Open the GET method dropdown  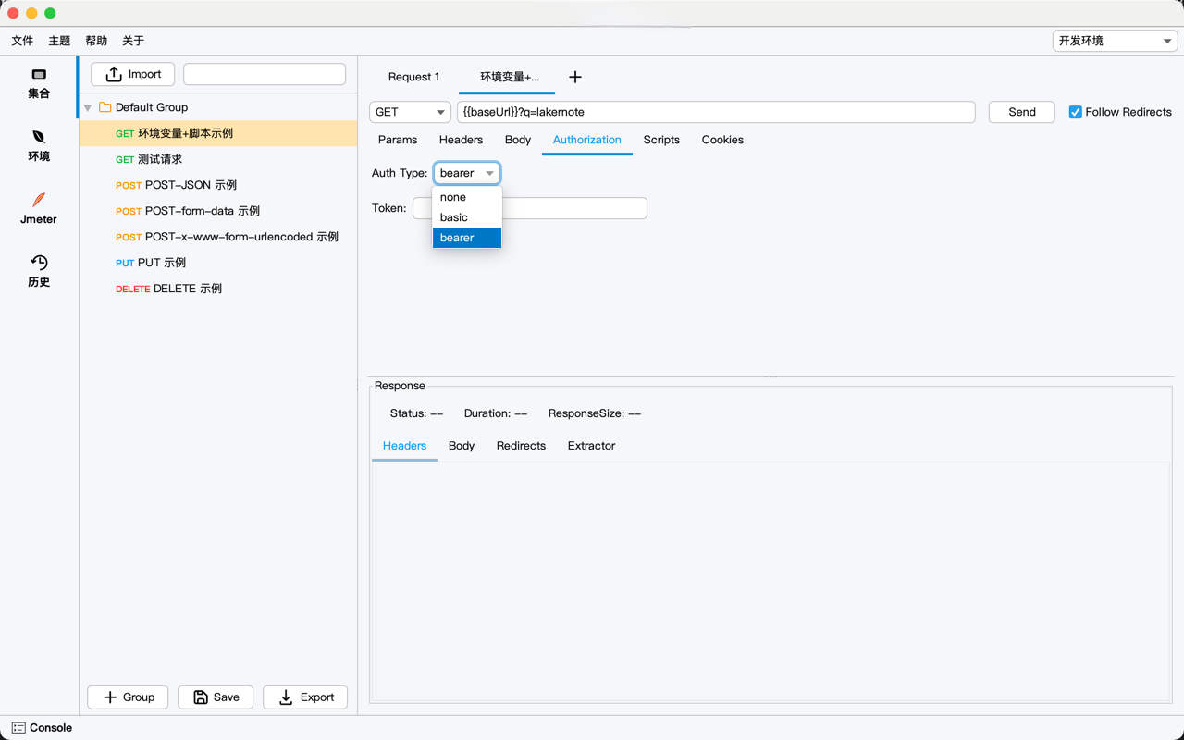pyautogui.click(x=410, y=112)
